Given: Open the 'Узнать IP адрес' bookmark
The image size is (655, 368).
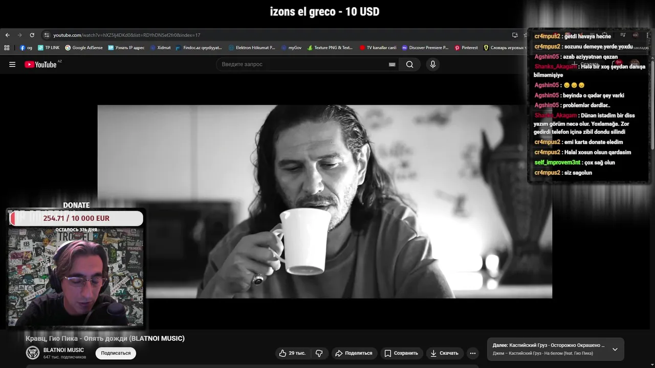Looking at the screenshot, I should pyautogui.click(x=126, y=48).
